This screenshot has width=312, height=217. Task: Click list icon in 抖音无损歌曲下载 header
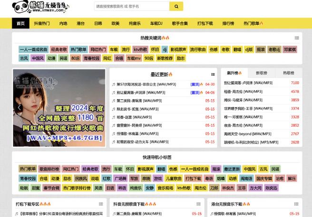pos(200,204)
